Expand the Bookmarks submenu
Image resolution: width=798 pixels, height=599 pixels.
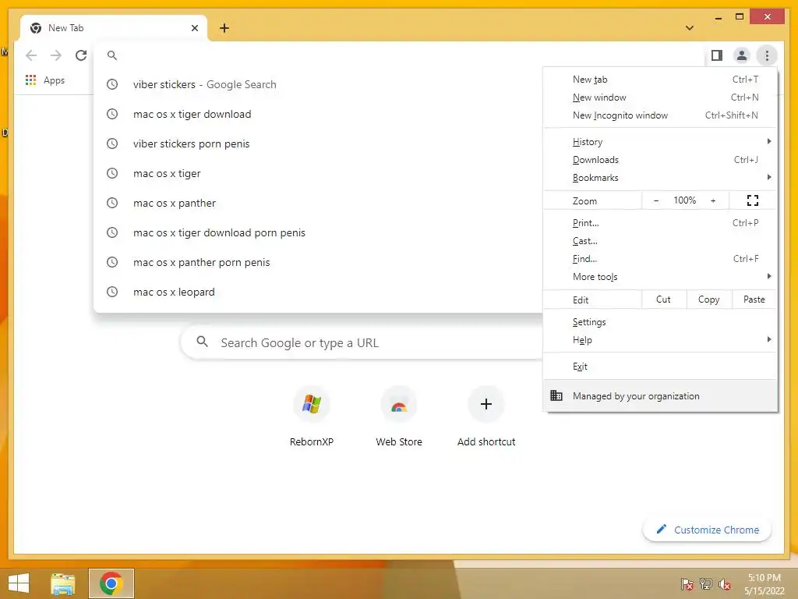click(x=660, y=178)
